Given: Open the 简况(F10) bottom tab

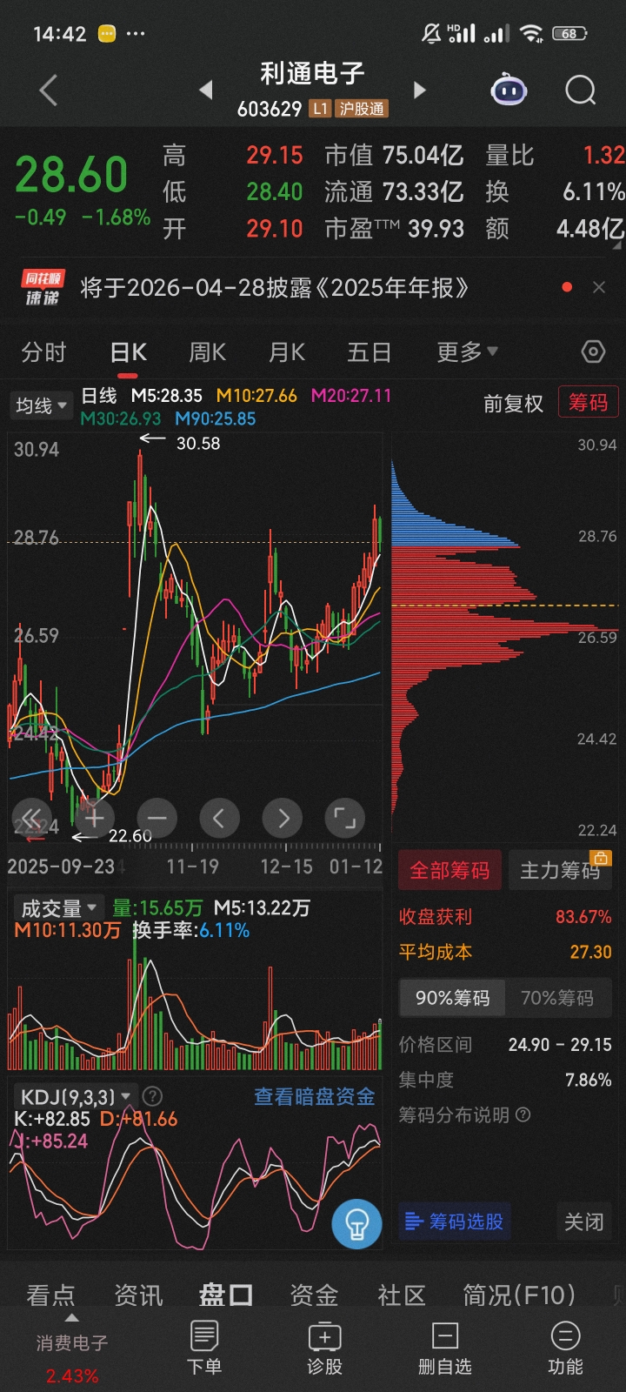Looking at the screenshot, I should click(519, 1295).
